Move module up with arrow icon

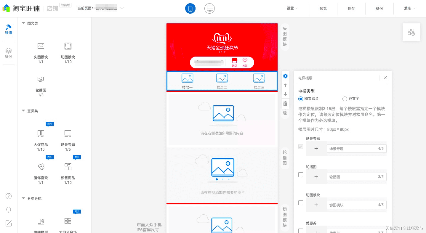[285, 85]
